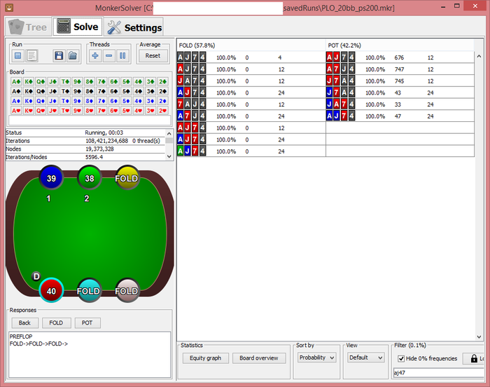Pick the Ten of diamonds board card
The image size is (490, 387).
coord(65,101)
